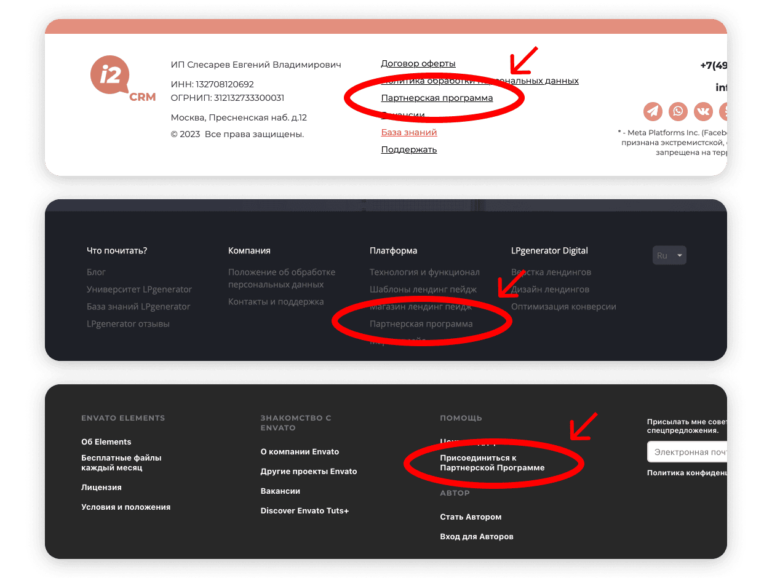Open База знаний link
Image resolution: width=772 pixels, height=578 pixels.
point(409,132)
